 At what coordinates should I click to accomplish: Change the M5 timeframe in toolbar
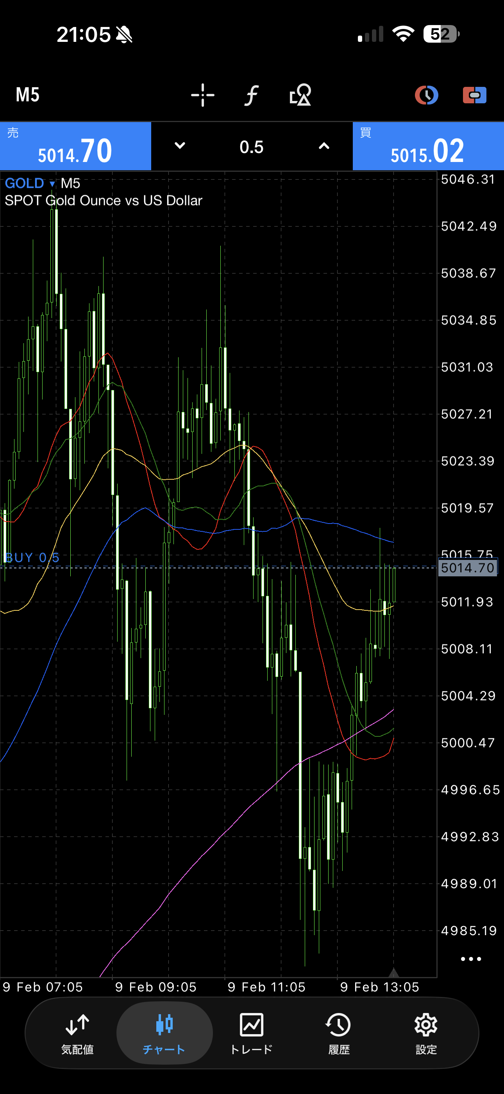pyautogui.click(x=28, y=95)
